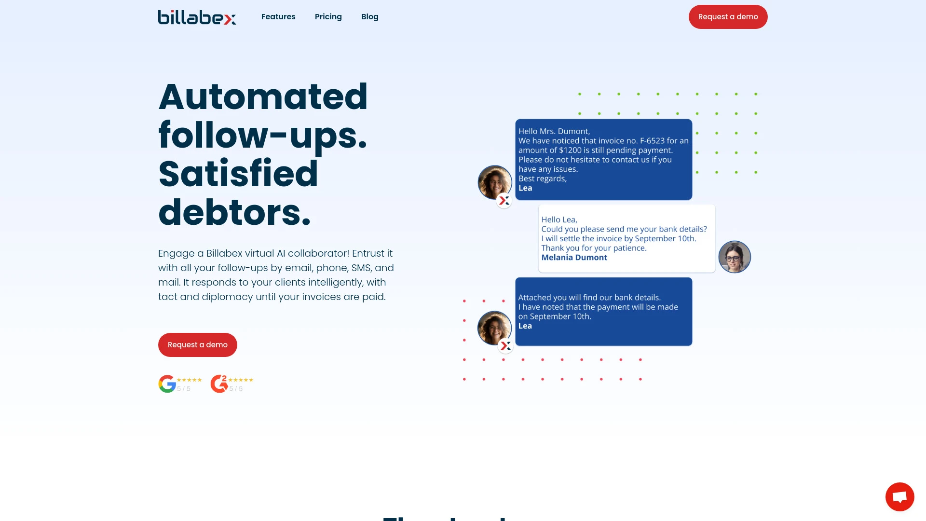Click the X icon on third message bubble
926x521 pixels.
point(505,345)
